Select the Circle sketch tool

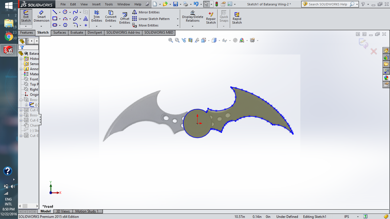click(x=65, y=12)
